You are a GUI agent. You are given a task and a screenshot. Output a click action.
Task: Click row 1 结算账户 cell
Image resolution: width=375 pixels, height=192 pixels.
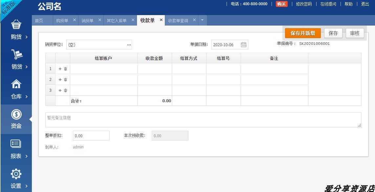103,69
